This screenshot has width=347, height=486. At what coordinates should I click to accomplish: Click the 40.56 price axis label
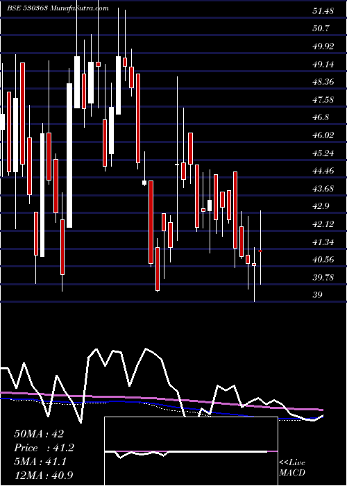[x=323, y=260]
